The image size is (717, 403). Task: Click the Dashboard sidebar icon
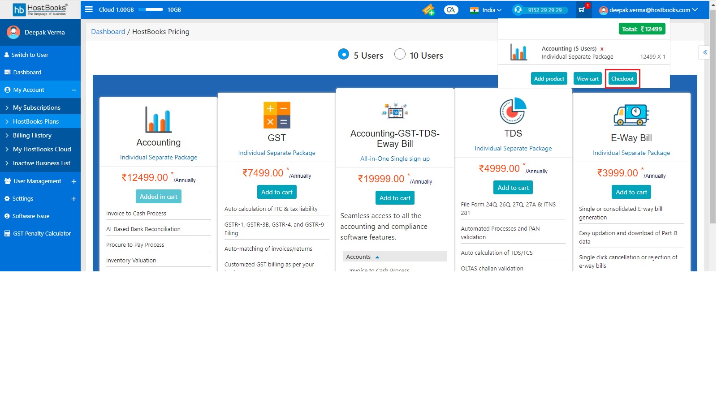coord(7,72)
